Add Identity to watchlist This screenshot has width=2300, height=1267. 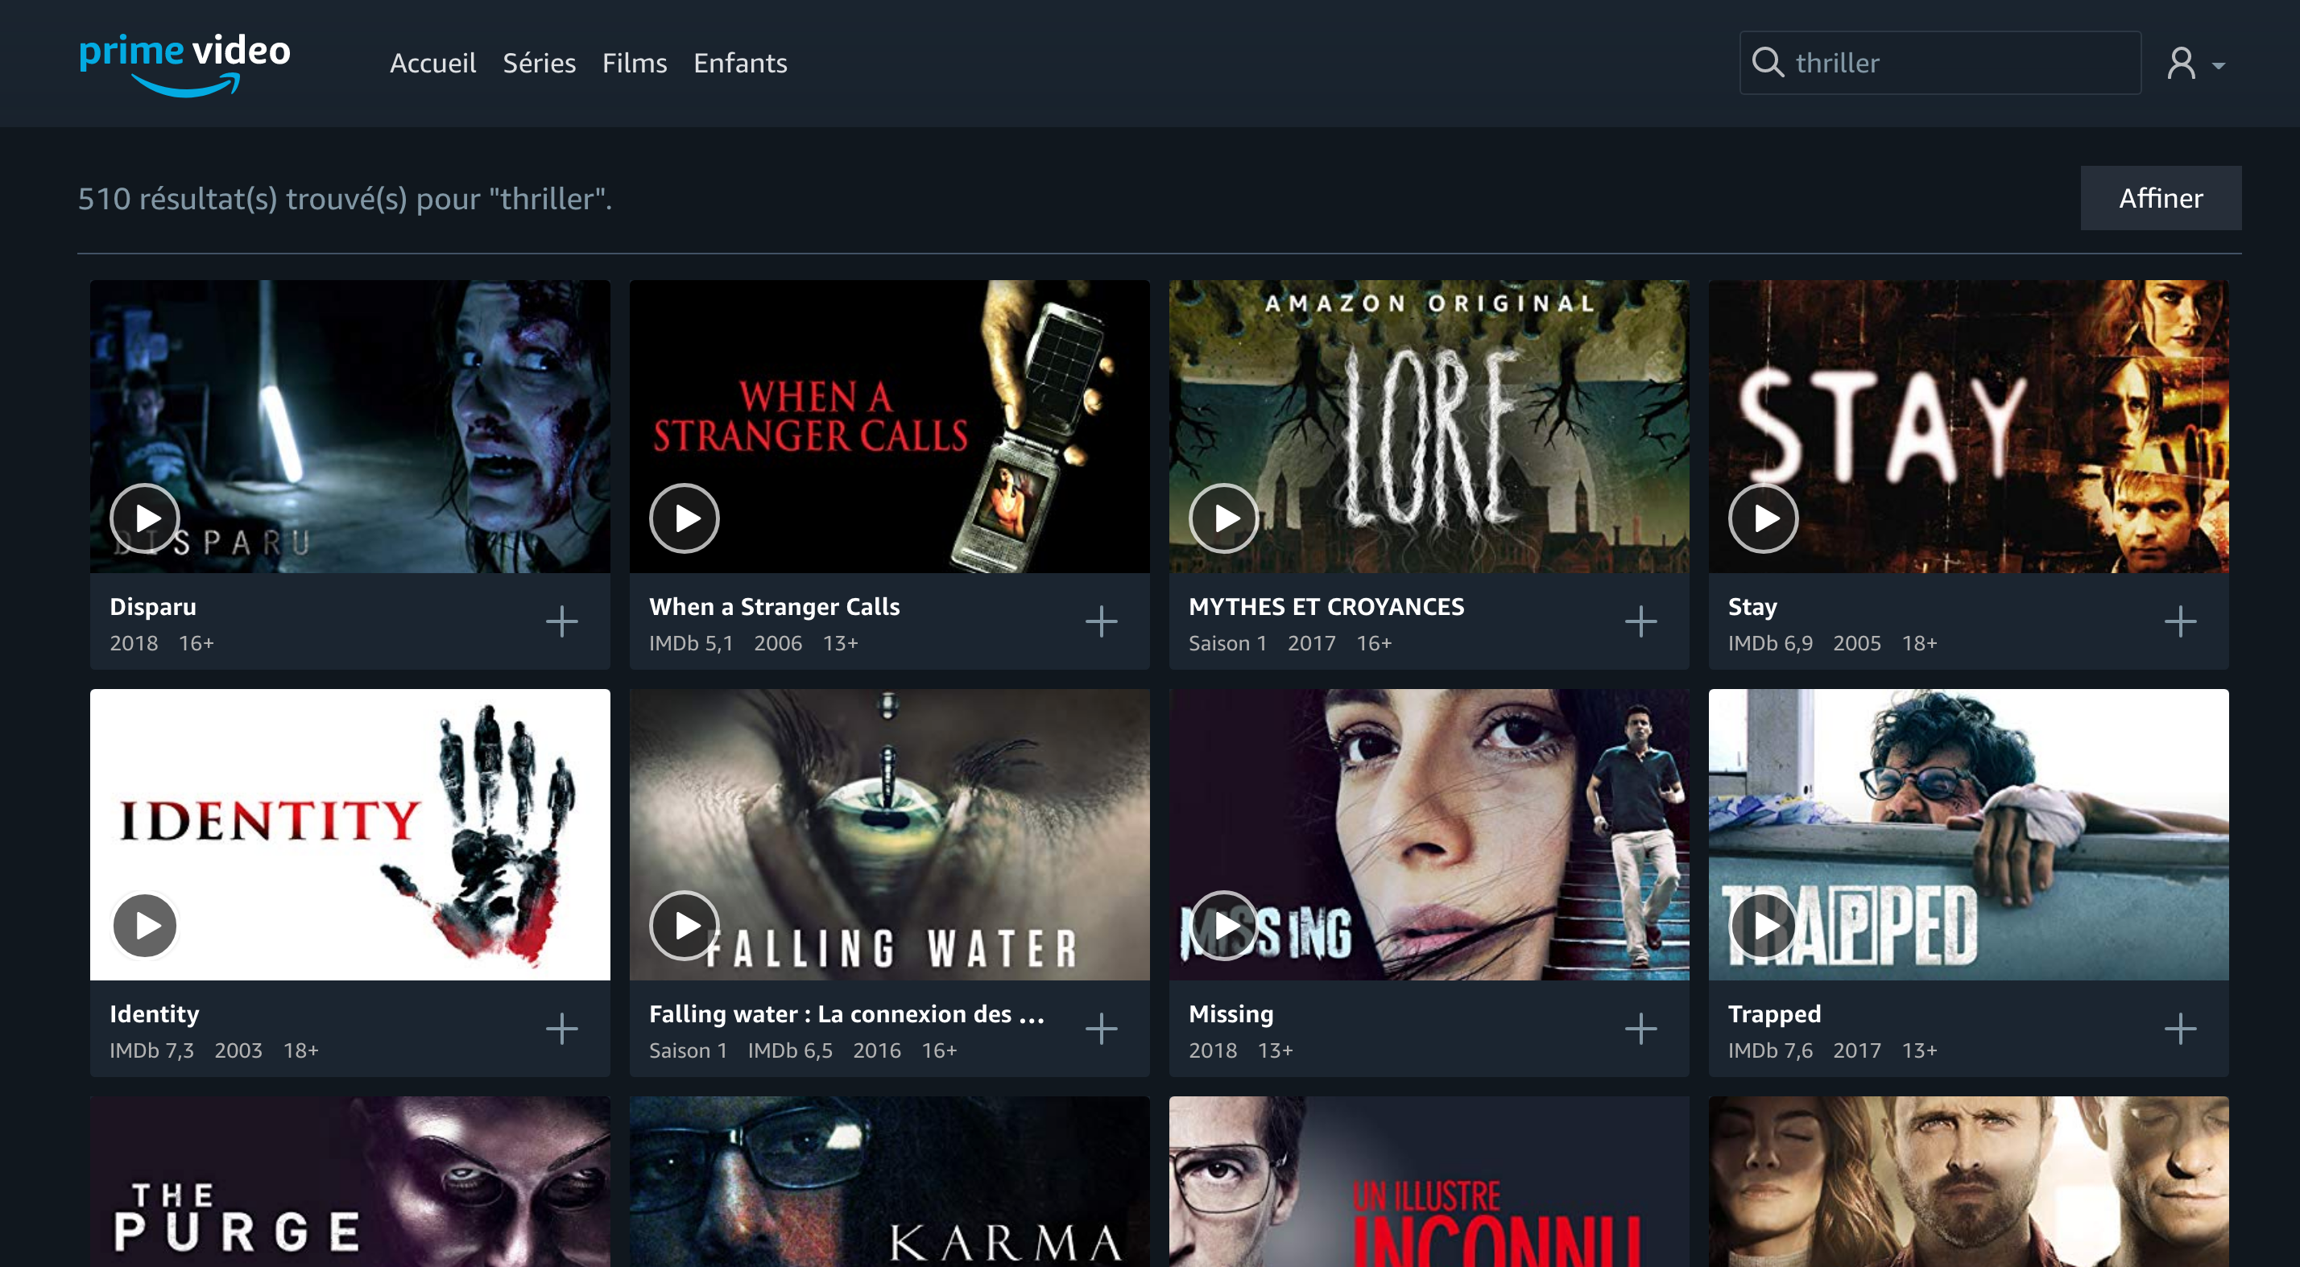pos(561,1029)
